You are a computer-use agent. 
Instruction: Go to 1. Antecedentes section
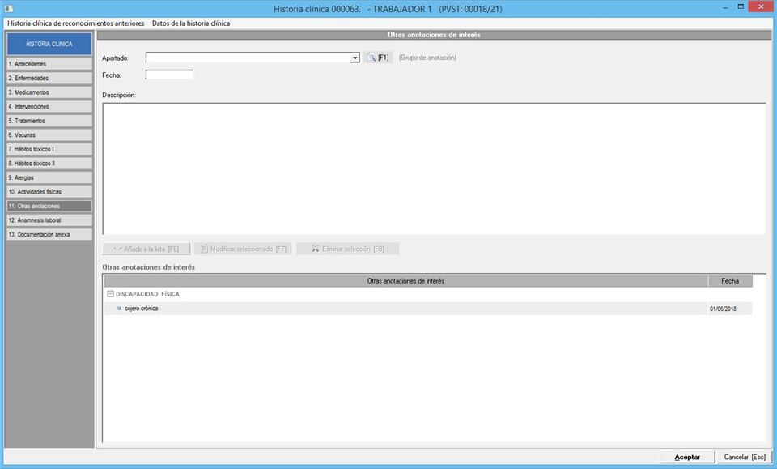pos(49,64)
